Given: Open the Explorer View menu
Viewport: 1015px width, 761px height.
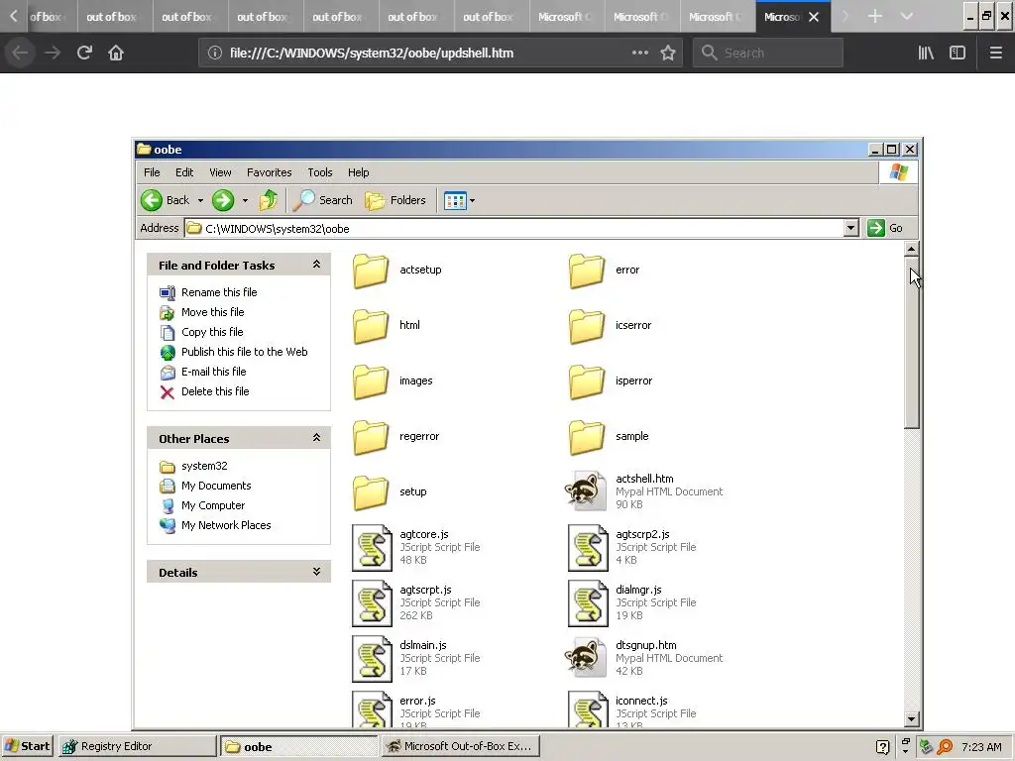Looking at the screenshot, I should coord(220,172).
